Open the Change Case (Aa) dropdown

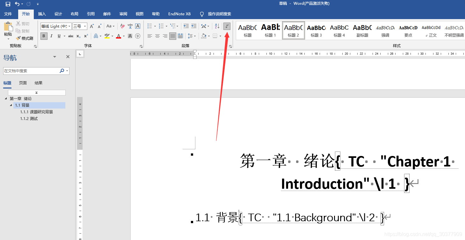coord(110,26)
